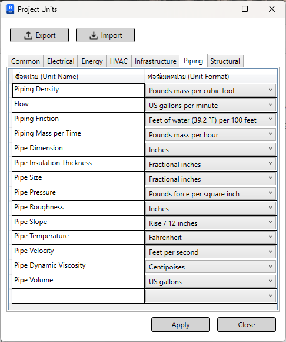Select the Piping Friction name cell
Viewport: 286px width, 342px height.
point(78,120)
